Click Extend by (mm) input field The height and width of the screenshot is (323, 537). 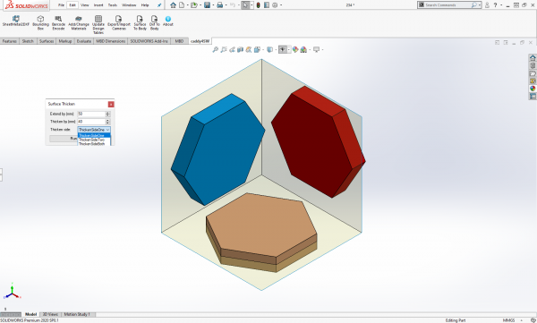91,114
